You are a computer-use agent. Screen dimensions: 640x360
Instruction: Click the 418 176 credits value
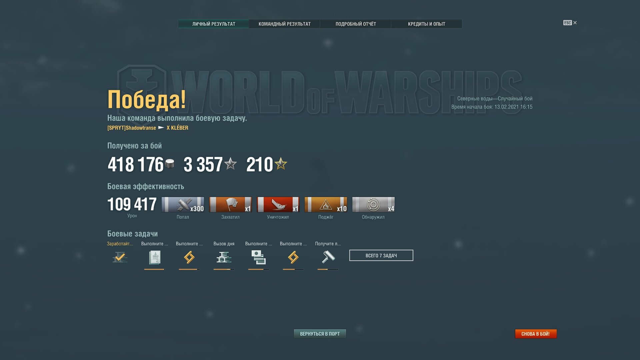136,164
